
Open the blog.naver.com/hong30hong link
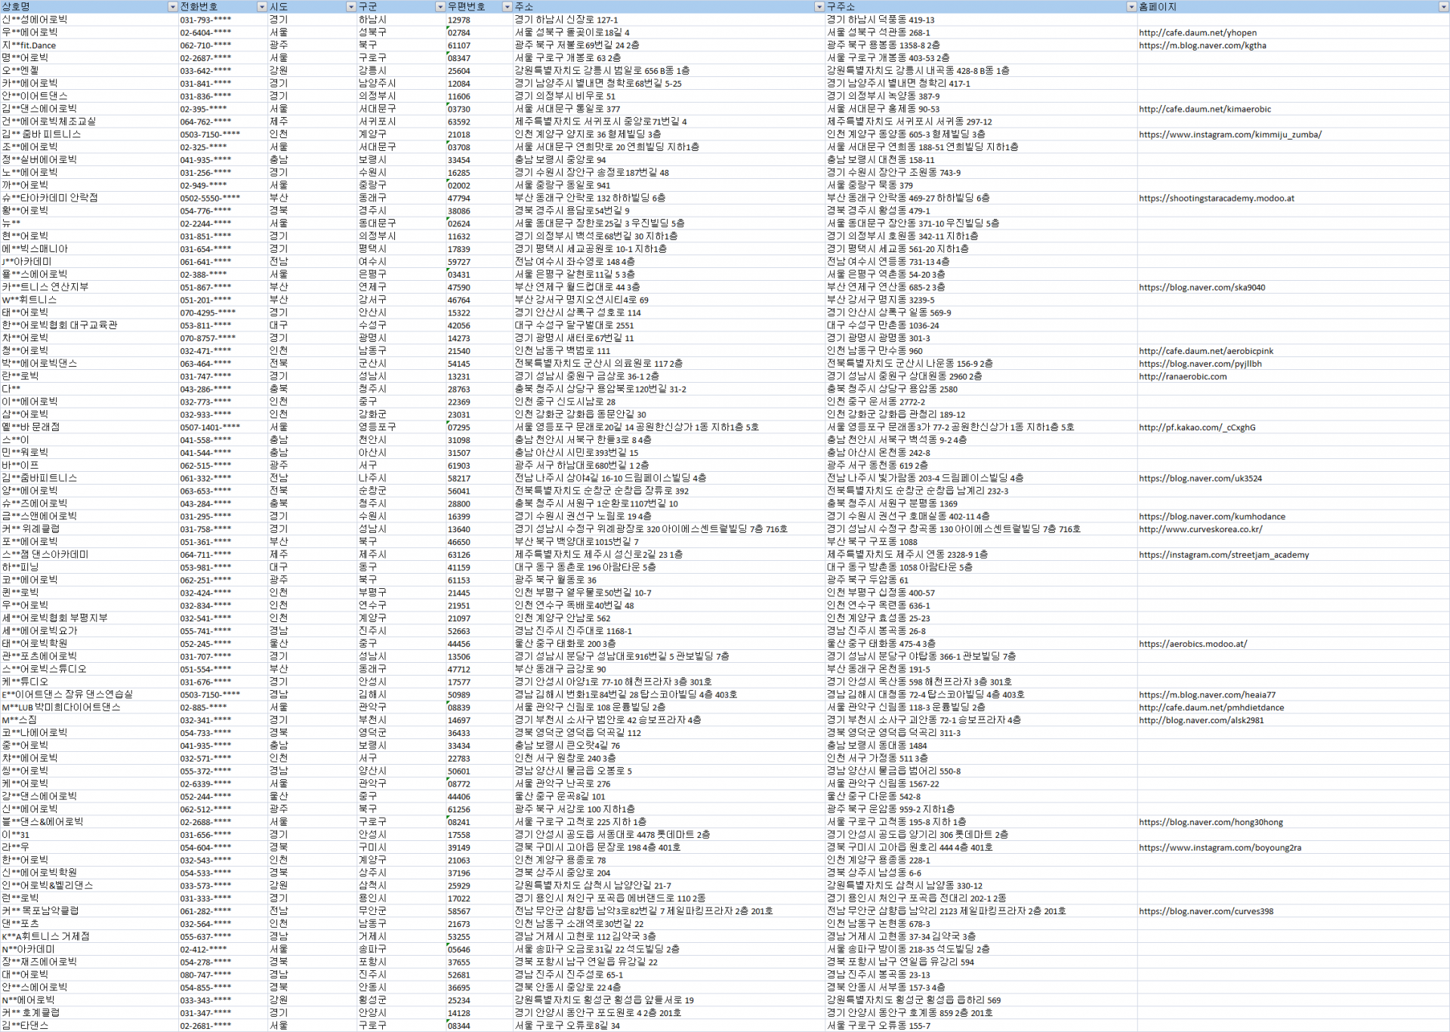(1211, 822)
